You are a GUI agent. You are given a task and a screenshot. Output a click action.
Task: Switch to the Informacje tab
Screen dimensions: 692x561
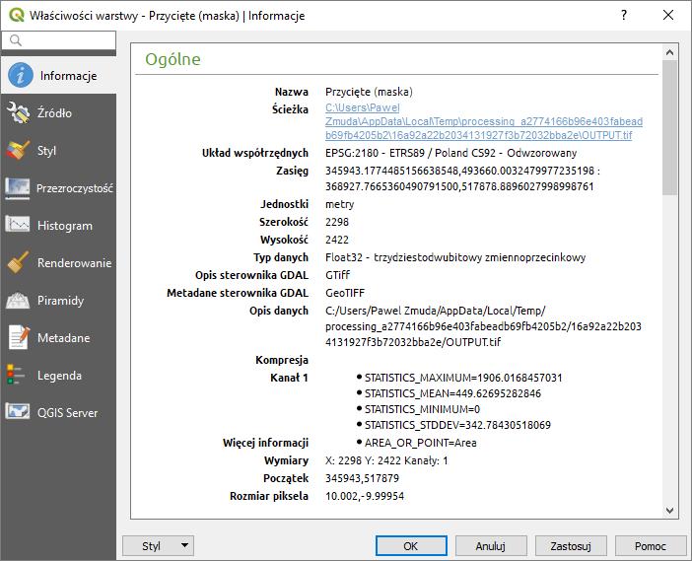pyautogui.click(x=68, y=76)
